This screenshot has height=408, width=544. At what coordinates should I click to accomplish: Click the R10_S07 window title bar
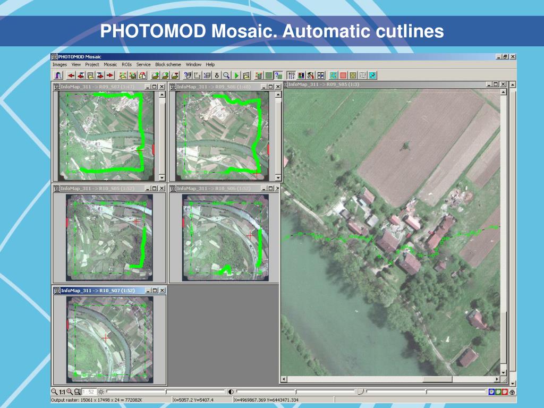[109, 291]
